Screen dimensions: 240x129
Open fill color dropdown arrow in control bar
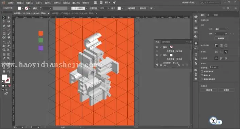point(23,8)
